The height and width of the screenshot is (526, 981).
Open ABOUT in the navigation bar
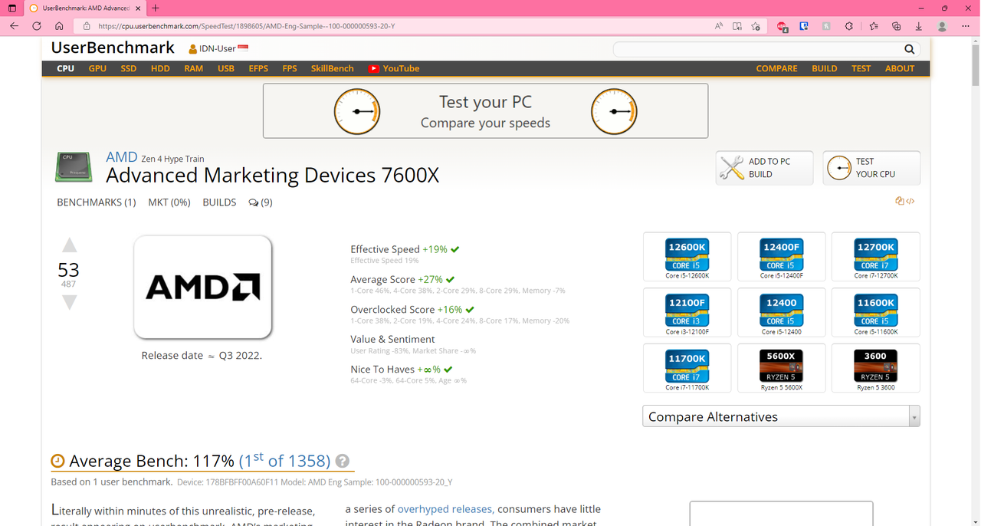pos(900,68)
